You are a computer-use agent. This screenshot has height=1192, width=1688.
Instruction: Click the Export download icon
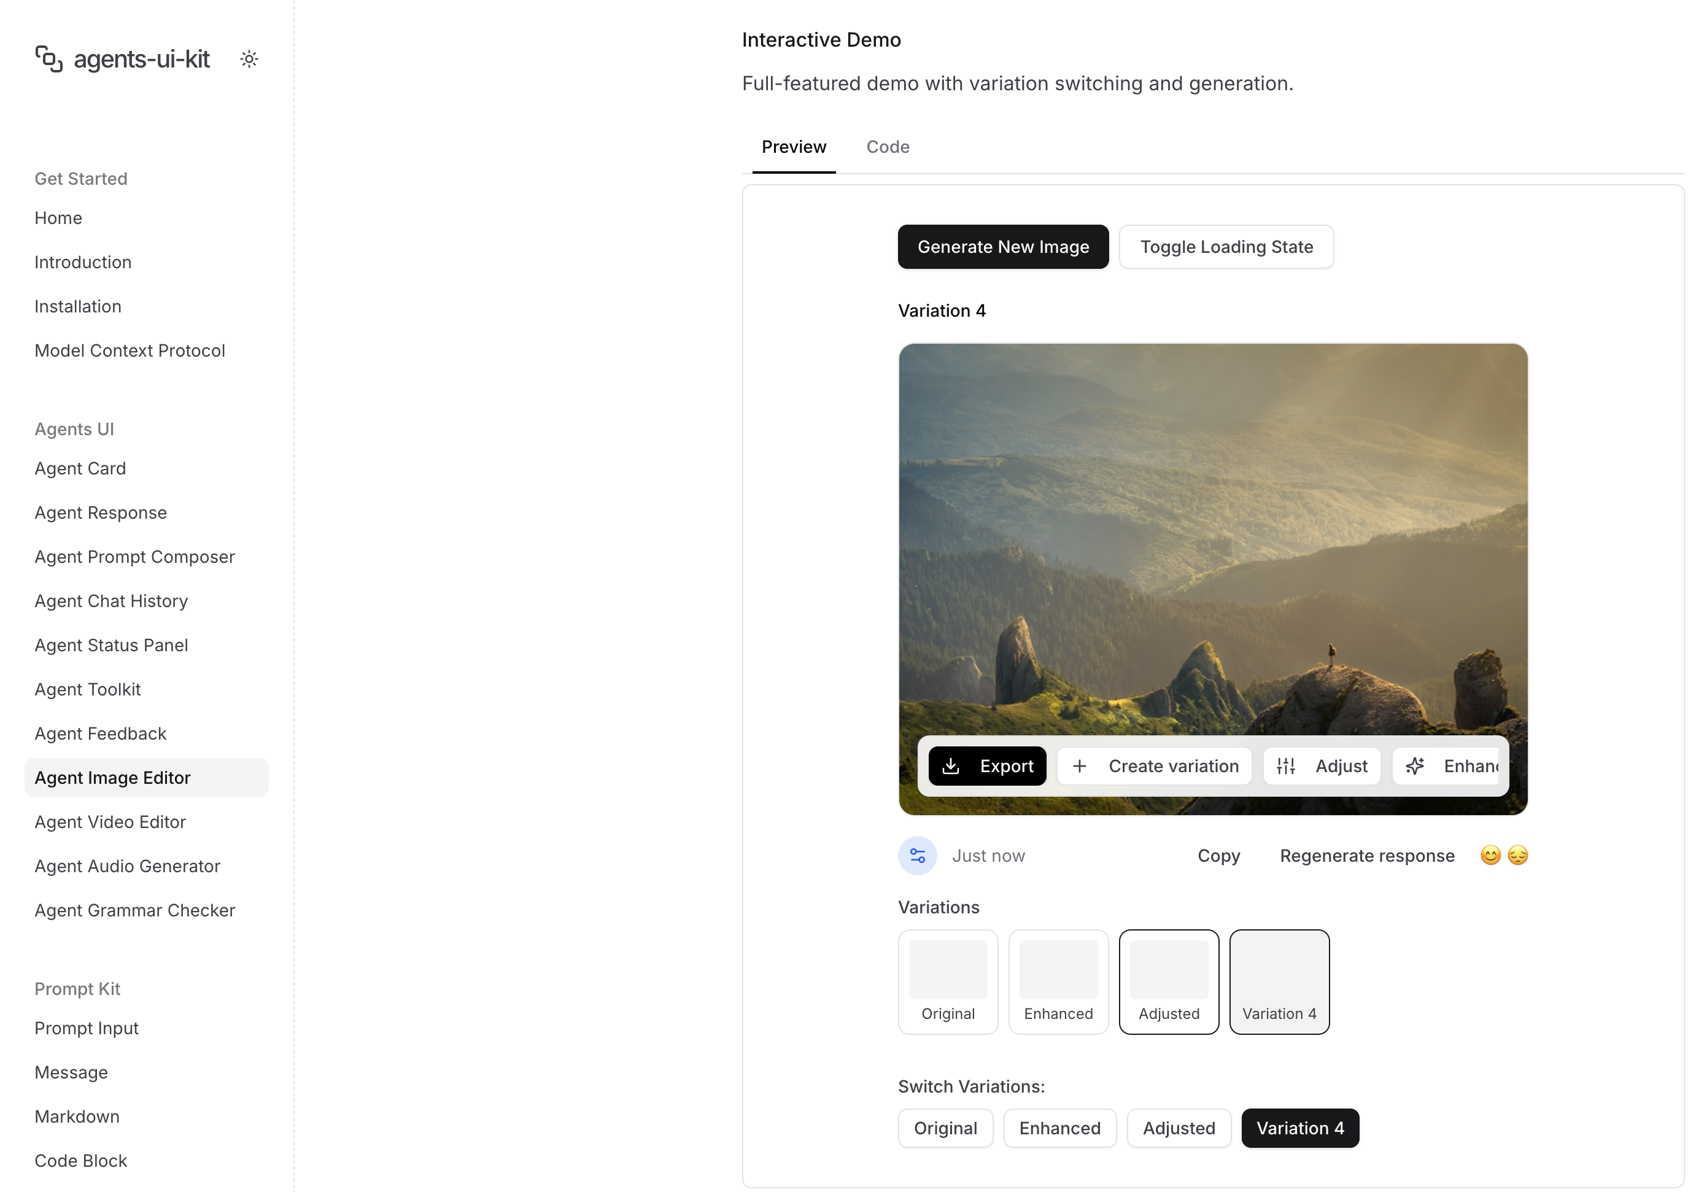951,766
